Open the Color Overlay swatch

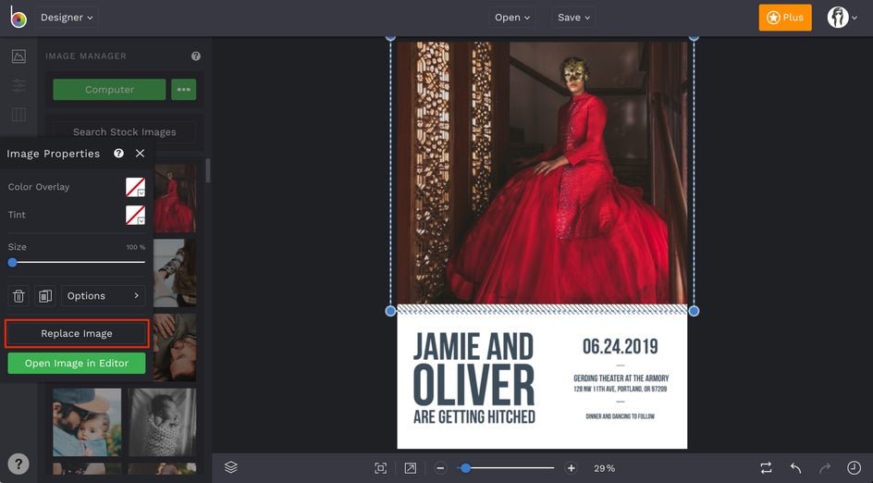135,187
